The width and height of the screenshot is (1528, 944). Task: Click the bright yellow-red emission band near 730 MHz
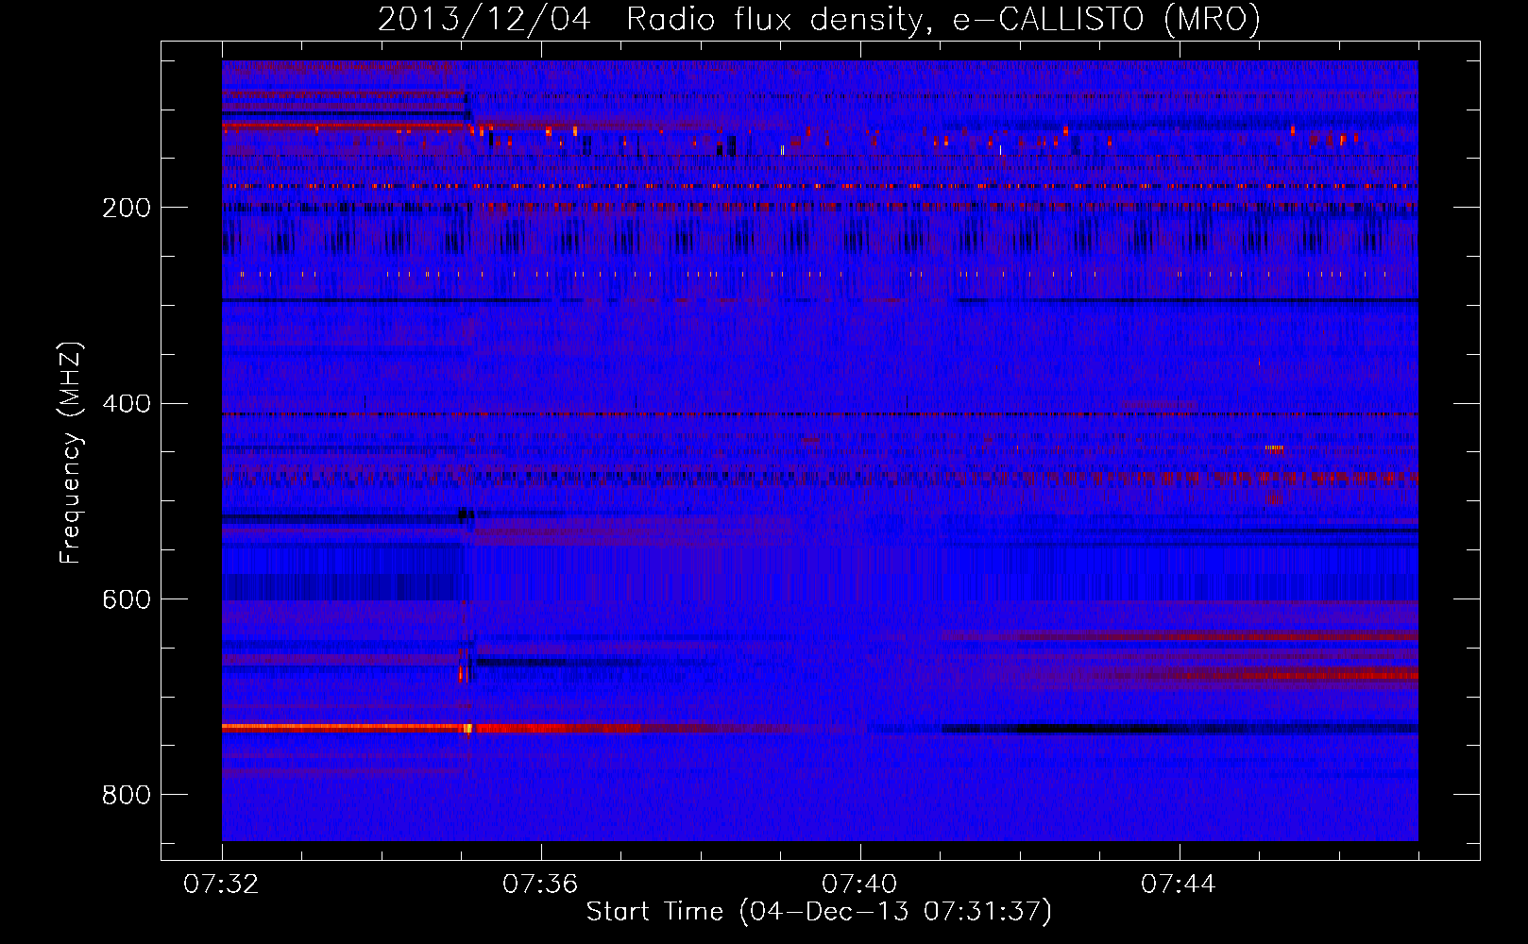pyautogui.click(x=347, y=728)
